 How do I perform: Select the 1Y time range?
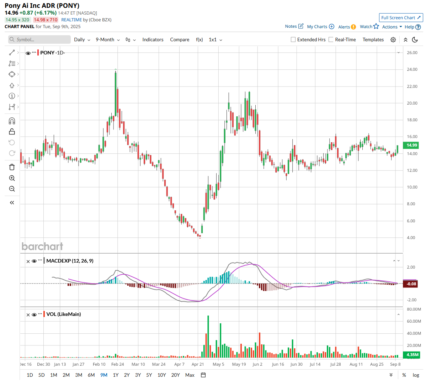click(x=116, y=375)
